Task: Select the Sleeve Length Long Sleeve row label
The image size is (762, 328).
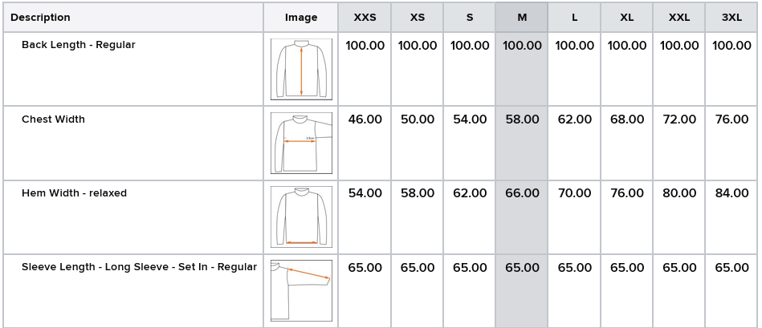Action: 139,267
